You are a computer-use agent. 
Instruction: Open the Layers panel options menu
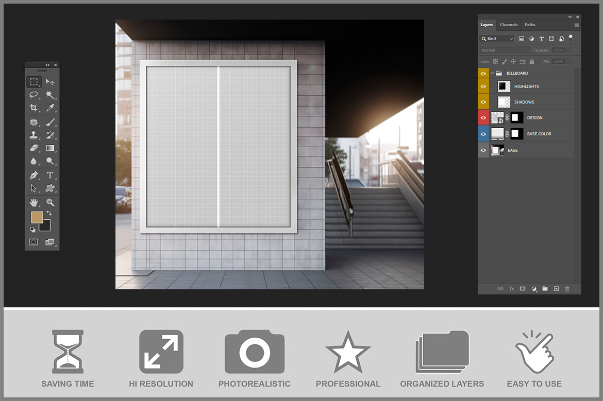click(576, 25)
